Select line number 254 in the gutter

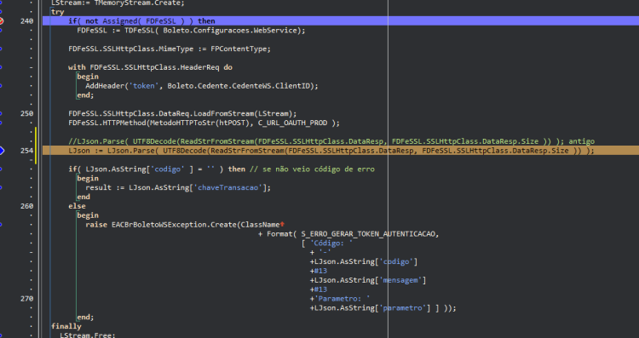(27, 151)
